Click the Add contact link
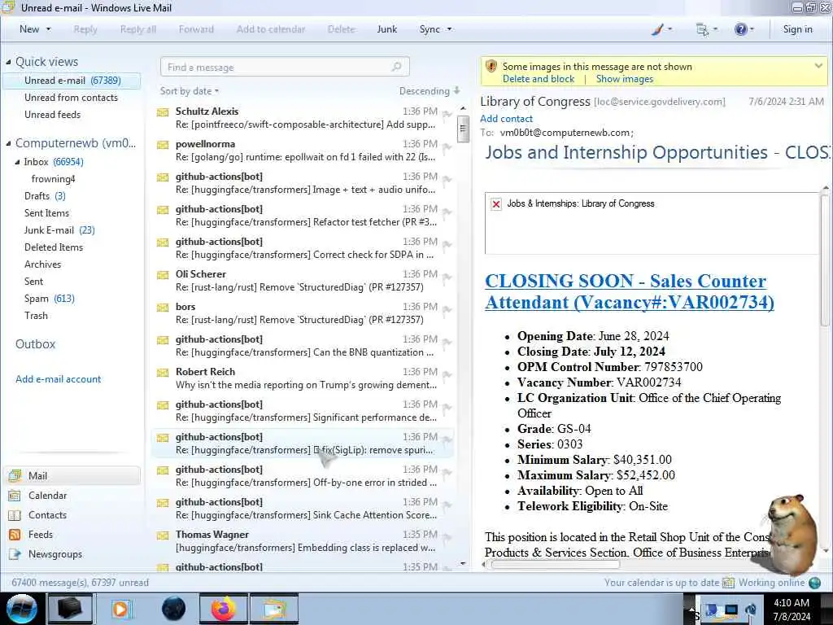Image resolution: width=833 pixels, height=625 pixels. point(506,119)
